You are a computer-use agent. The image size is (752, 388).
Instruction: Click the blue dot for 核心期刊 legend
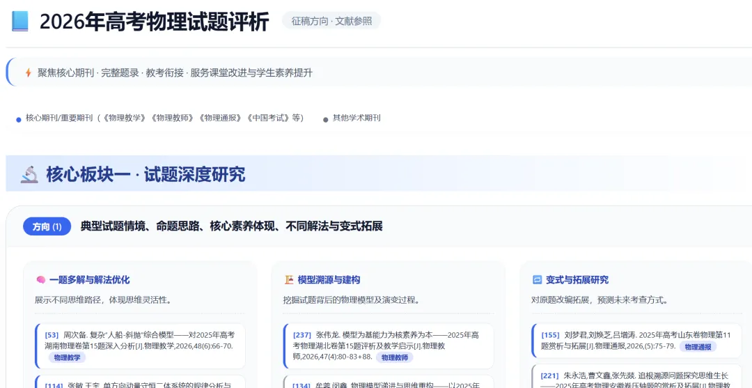pos(19,120)
